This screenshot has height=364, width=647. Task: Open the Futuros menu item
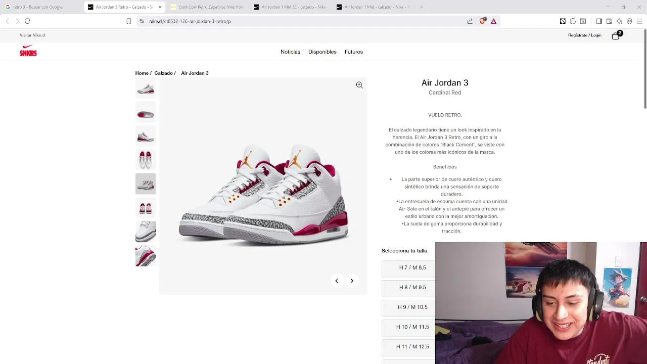pyautogui.click(x=354, y=52)
